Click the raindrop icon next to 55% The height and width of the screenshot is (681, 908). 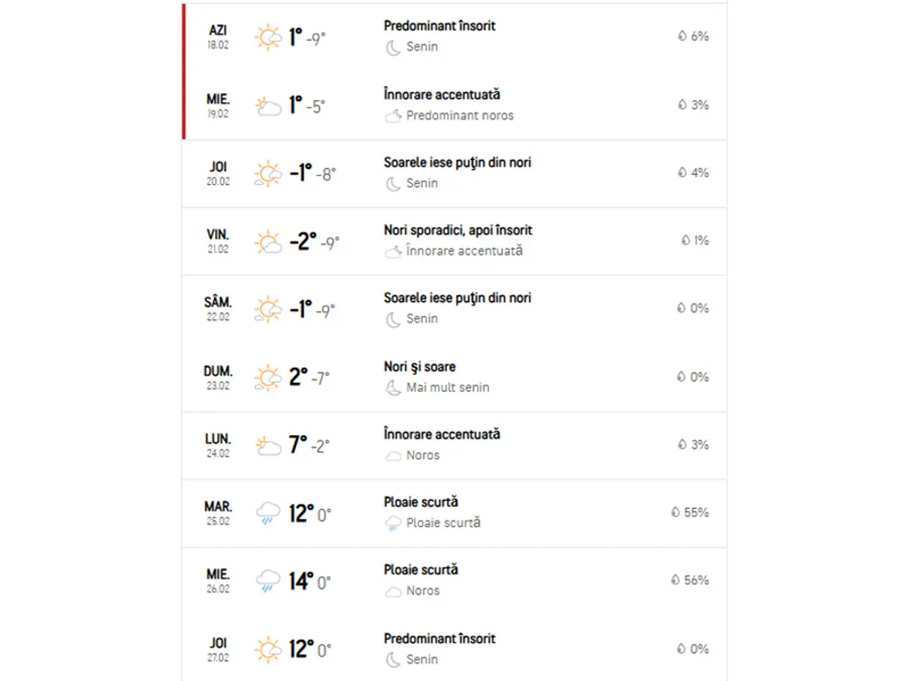[x=675, y=512]
